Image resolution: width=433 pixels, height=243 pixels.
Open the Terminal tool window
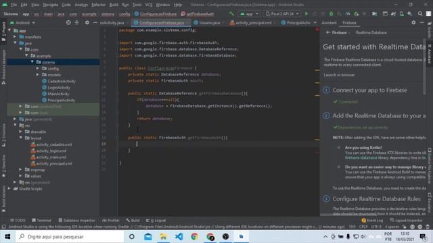click(x=41, y=220)
